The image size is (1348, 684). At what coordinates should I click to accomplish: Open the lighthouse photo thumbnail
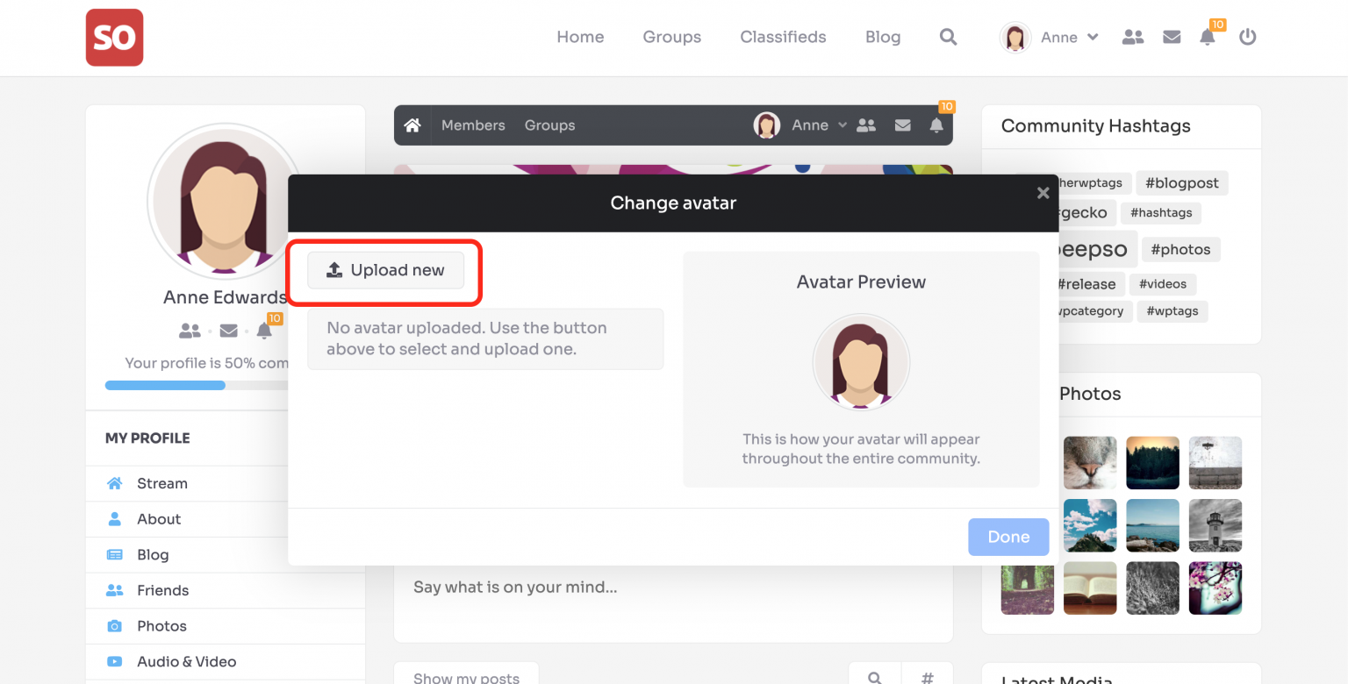(1215, 525)
